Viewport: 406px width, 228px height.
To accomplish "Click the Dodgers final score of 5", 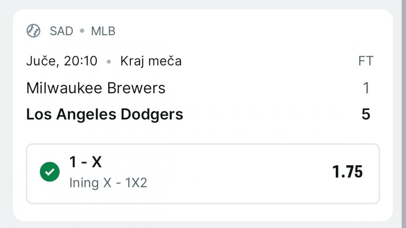I will pyautogui.click(x=366, y=114).
